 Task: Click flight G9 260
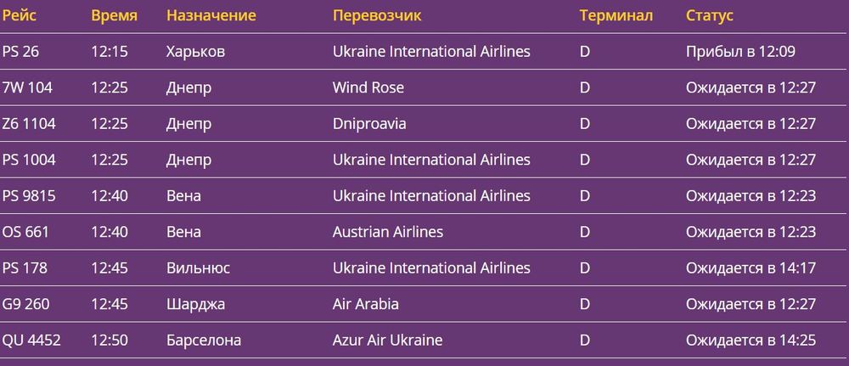[26, 304]
